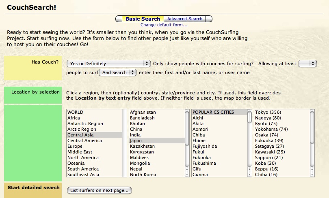Choose North Korea in the country list

pyautogui.click(x=157, y=175)
